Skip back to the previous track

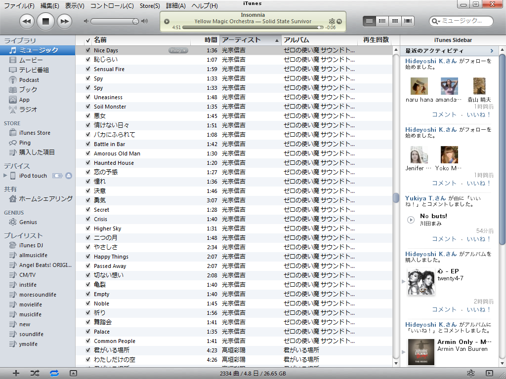pos(27,22)
